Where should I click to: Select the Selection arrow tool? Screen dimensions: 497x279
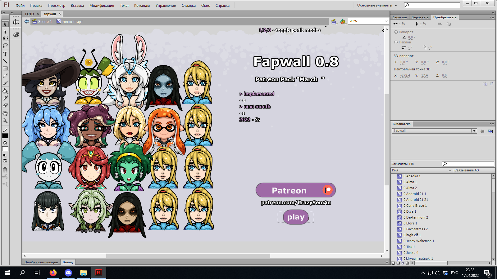(x=5, y=24)
